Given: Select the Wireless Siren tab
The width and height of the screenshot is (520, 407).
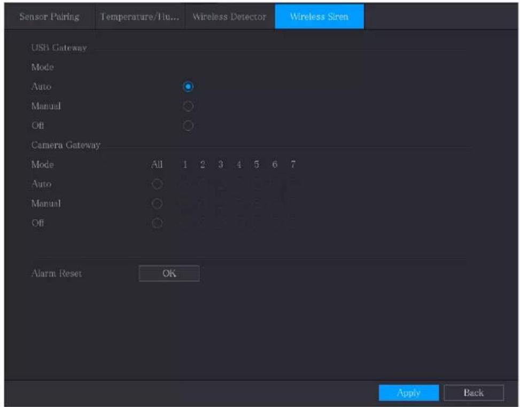Looking at the screenshot, I should 320,17.
